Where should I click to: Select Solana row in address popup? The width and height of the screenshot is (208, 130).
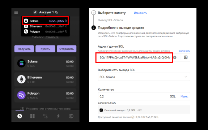[45, 21]
